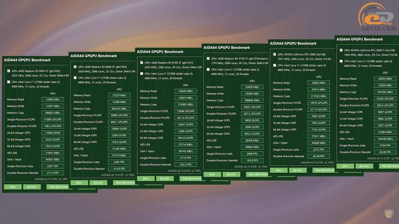
Task: Click Save in the RX 5700 XT window
Action: coord(212,174)
